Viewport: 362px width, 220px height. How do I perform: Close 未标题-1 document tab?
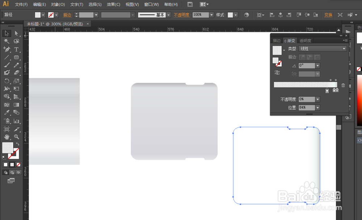[x=88, y=24]
